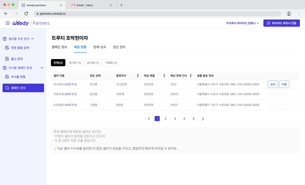Toggle the 승인됨 (1) filter
The image size is (305, 185).
click(x=93, y=63)
